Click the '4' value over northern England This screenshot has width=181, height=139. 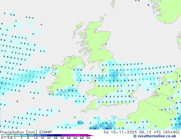pyautogui.click(x=114, y=75)
